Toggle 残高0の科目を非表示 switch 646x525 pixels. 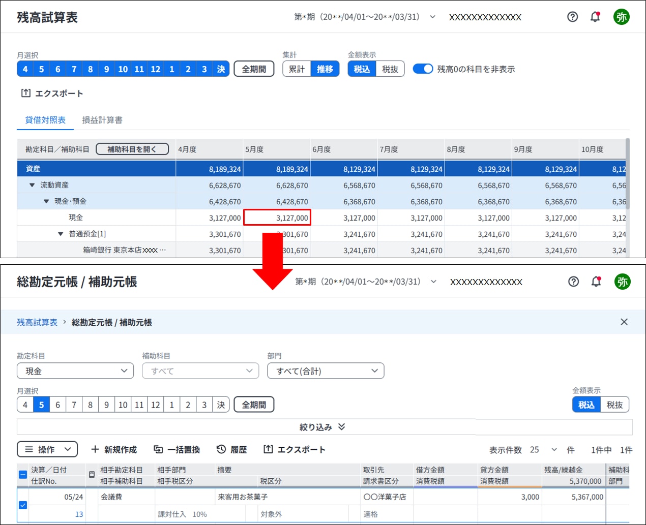(x=423, y=69)
